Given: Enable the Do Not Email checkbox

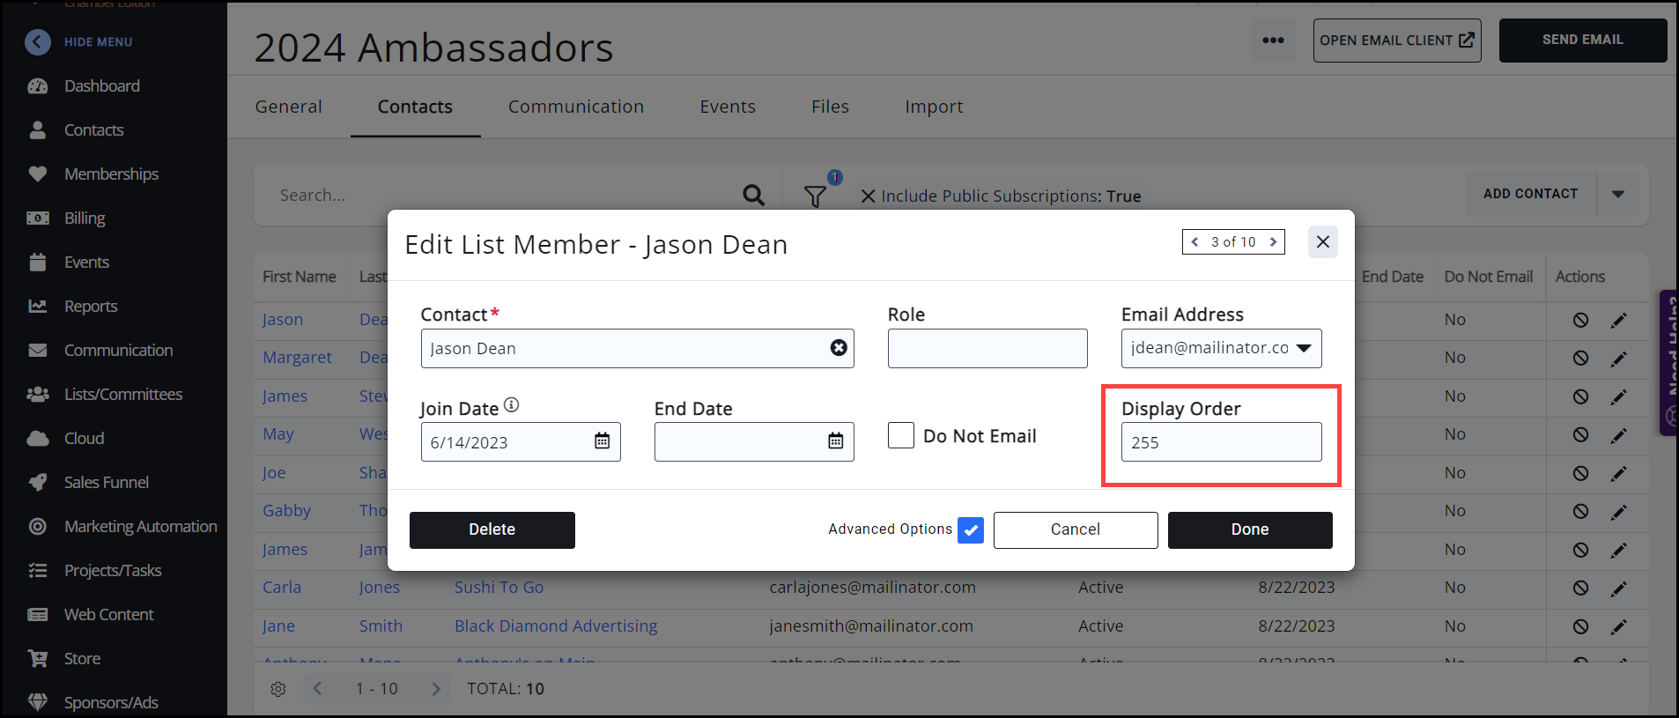Looking at the screenshot, I should (x=901, y=436).
